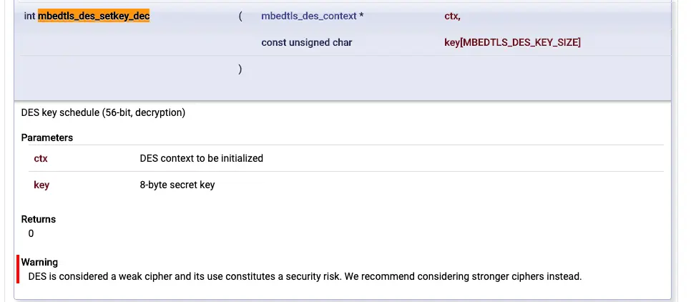Screen dimensions: 691x302
Task: Click the DES key schedule description line
Action: tap(103, 112)
